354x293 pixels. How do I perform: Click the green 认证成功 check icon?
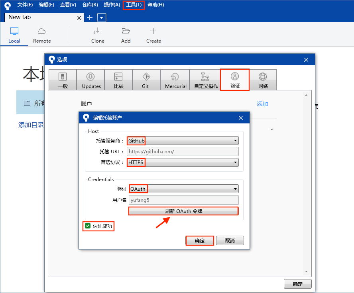(88, 226)
